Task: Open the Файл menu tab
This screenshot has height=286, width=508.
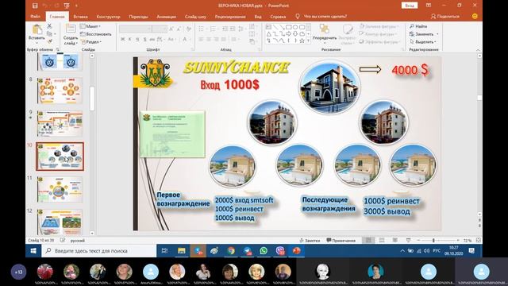Action: tap(35, 16)
